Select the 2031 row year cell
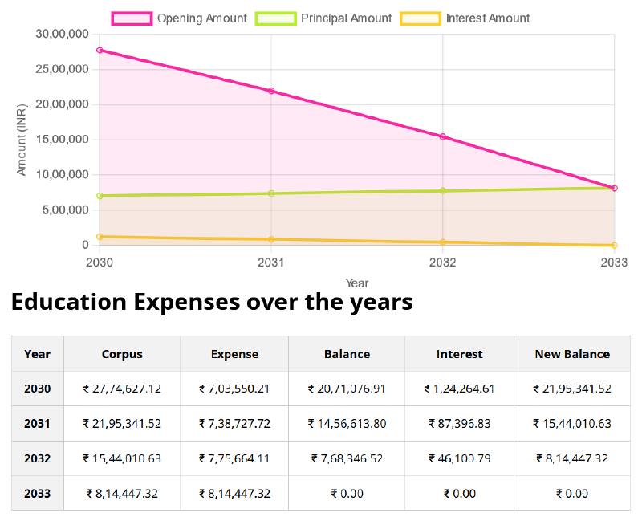Screen dimensions: 642x521 [38, 424]
